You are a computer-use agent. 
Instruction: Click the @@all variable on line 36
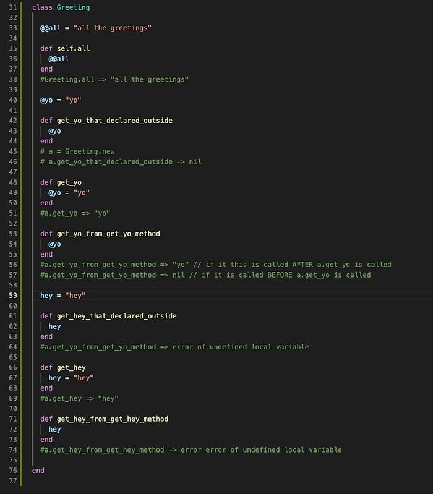point(59,59)
